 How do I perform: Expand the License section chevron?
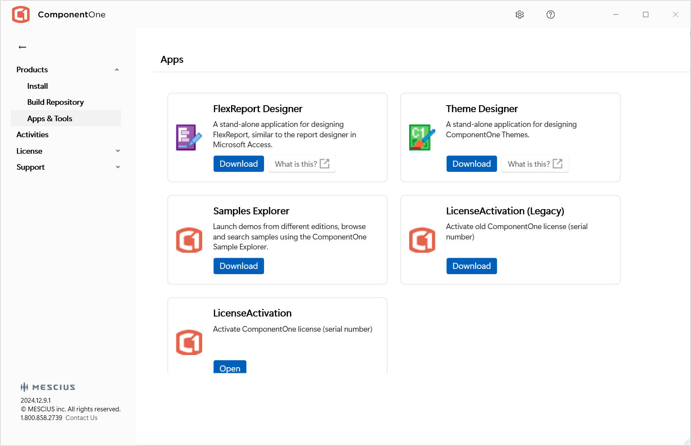pos(117,151)
